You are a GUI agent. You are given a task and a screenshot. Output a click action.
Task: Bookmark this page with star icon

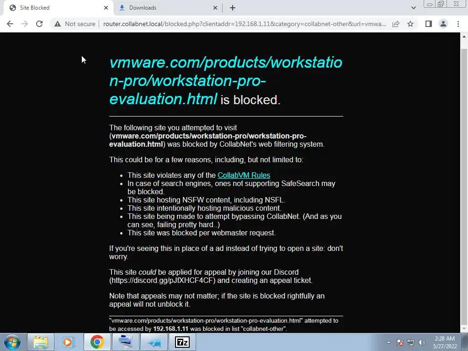click(410, 24)
